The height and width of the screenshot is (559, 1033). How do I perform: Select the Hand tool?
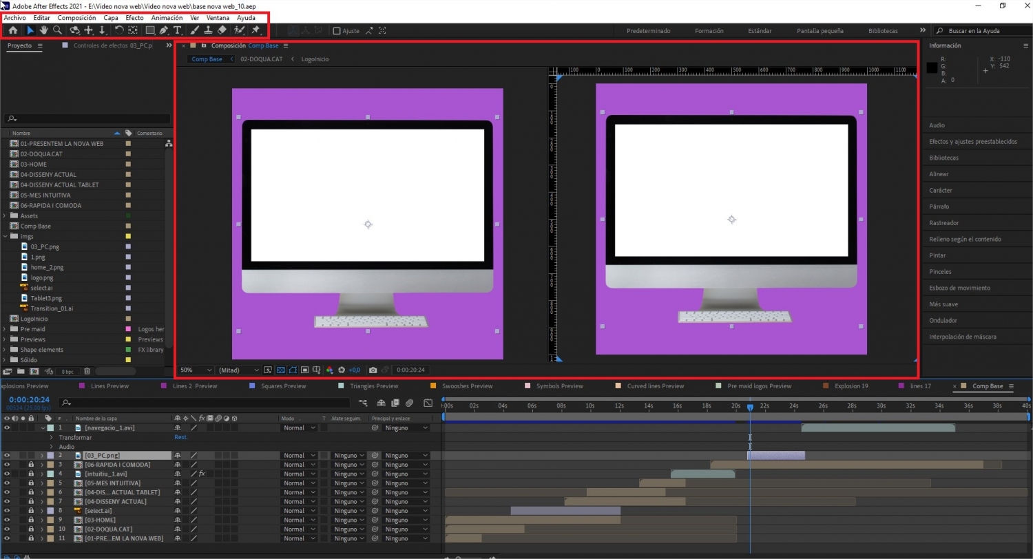(x=43, y=30)
